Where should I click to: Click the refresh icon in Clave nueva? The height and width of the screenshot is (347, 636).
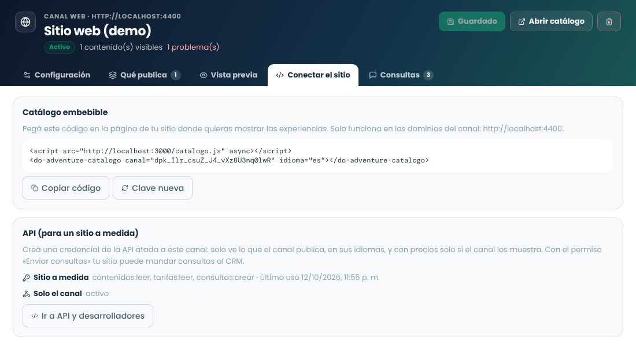(125, 188)
